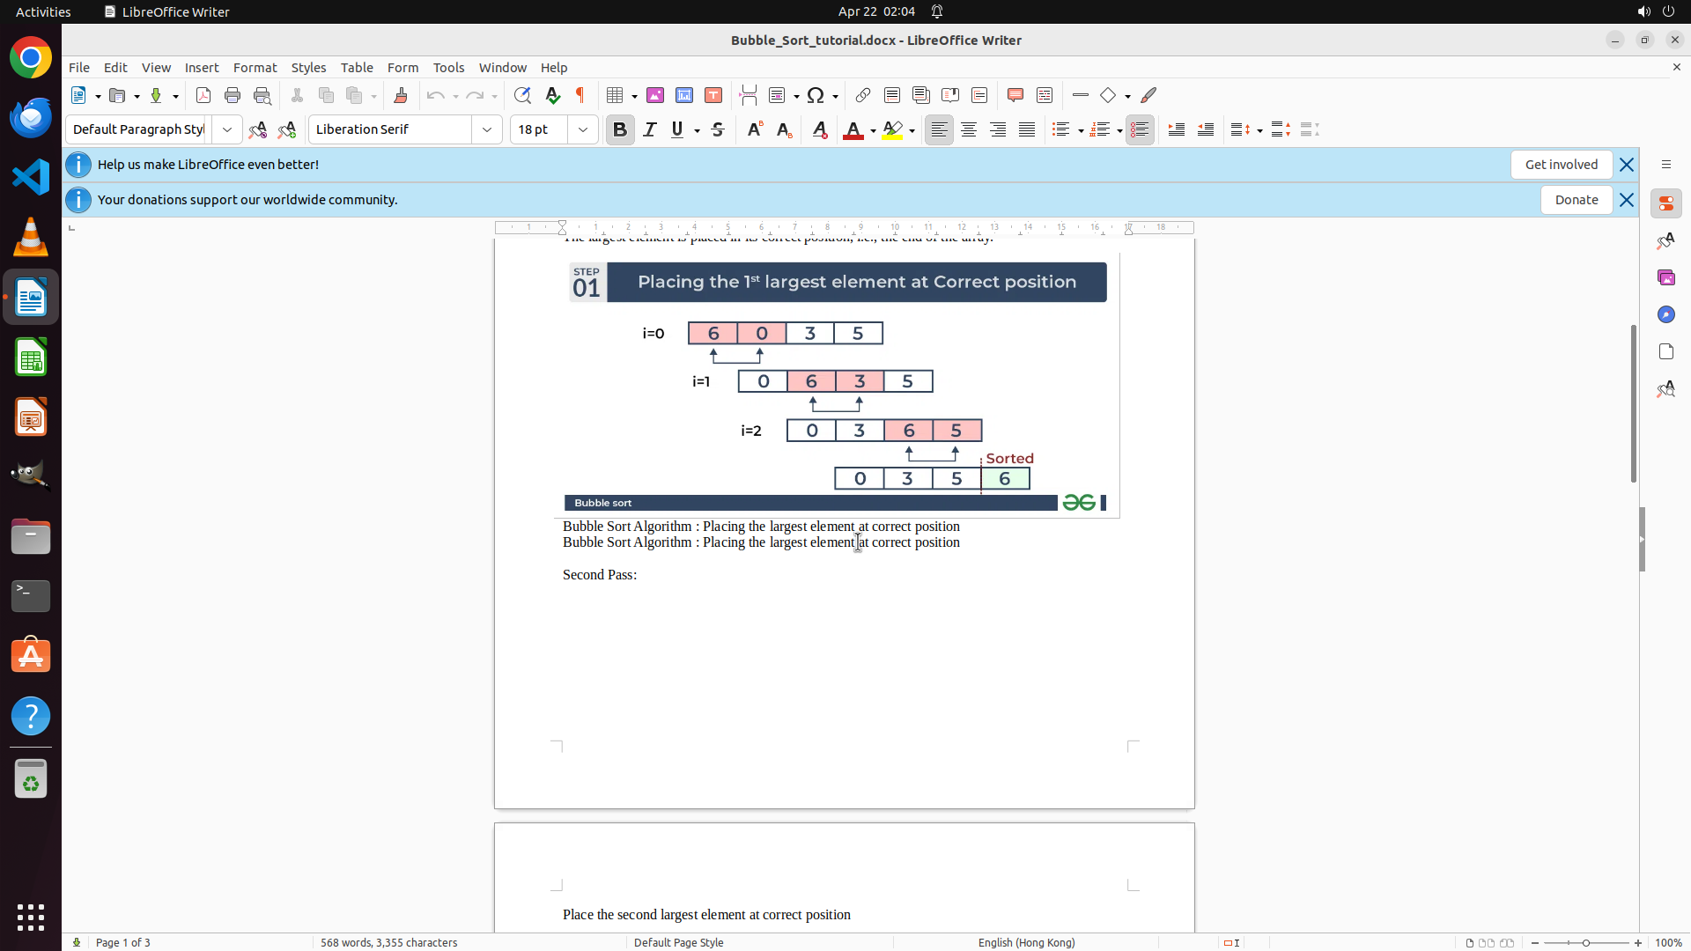
Task: Expand the font name dropdown
Action: 487,129
